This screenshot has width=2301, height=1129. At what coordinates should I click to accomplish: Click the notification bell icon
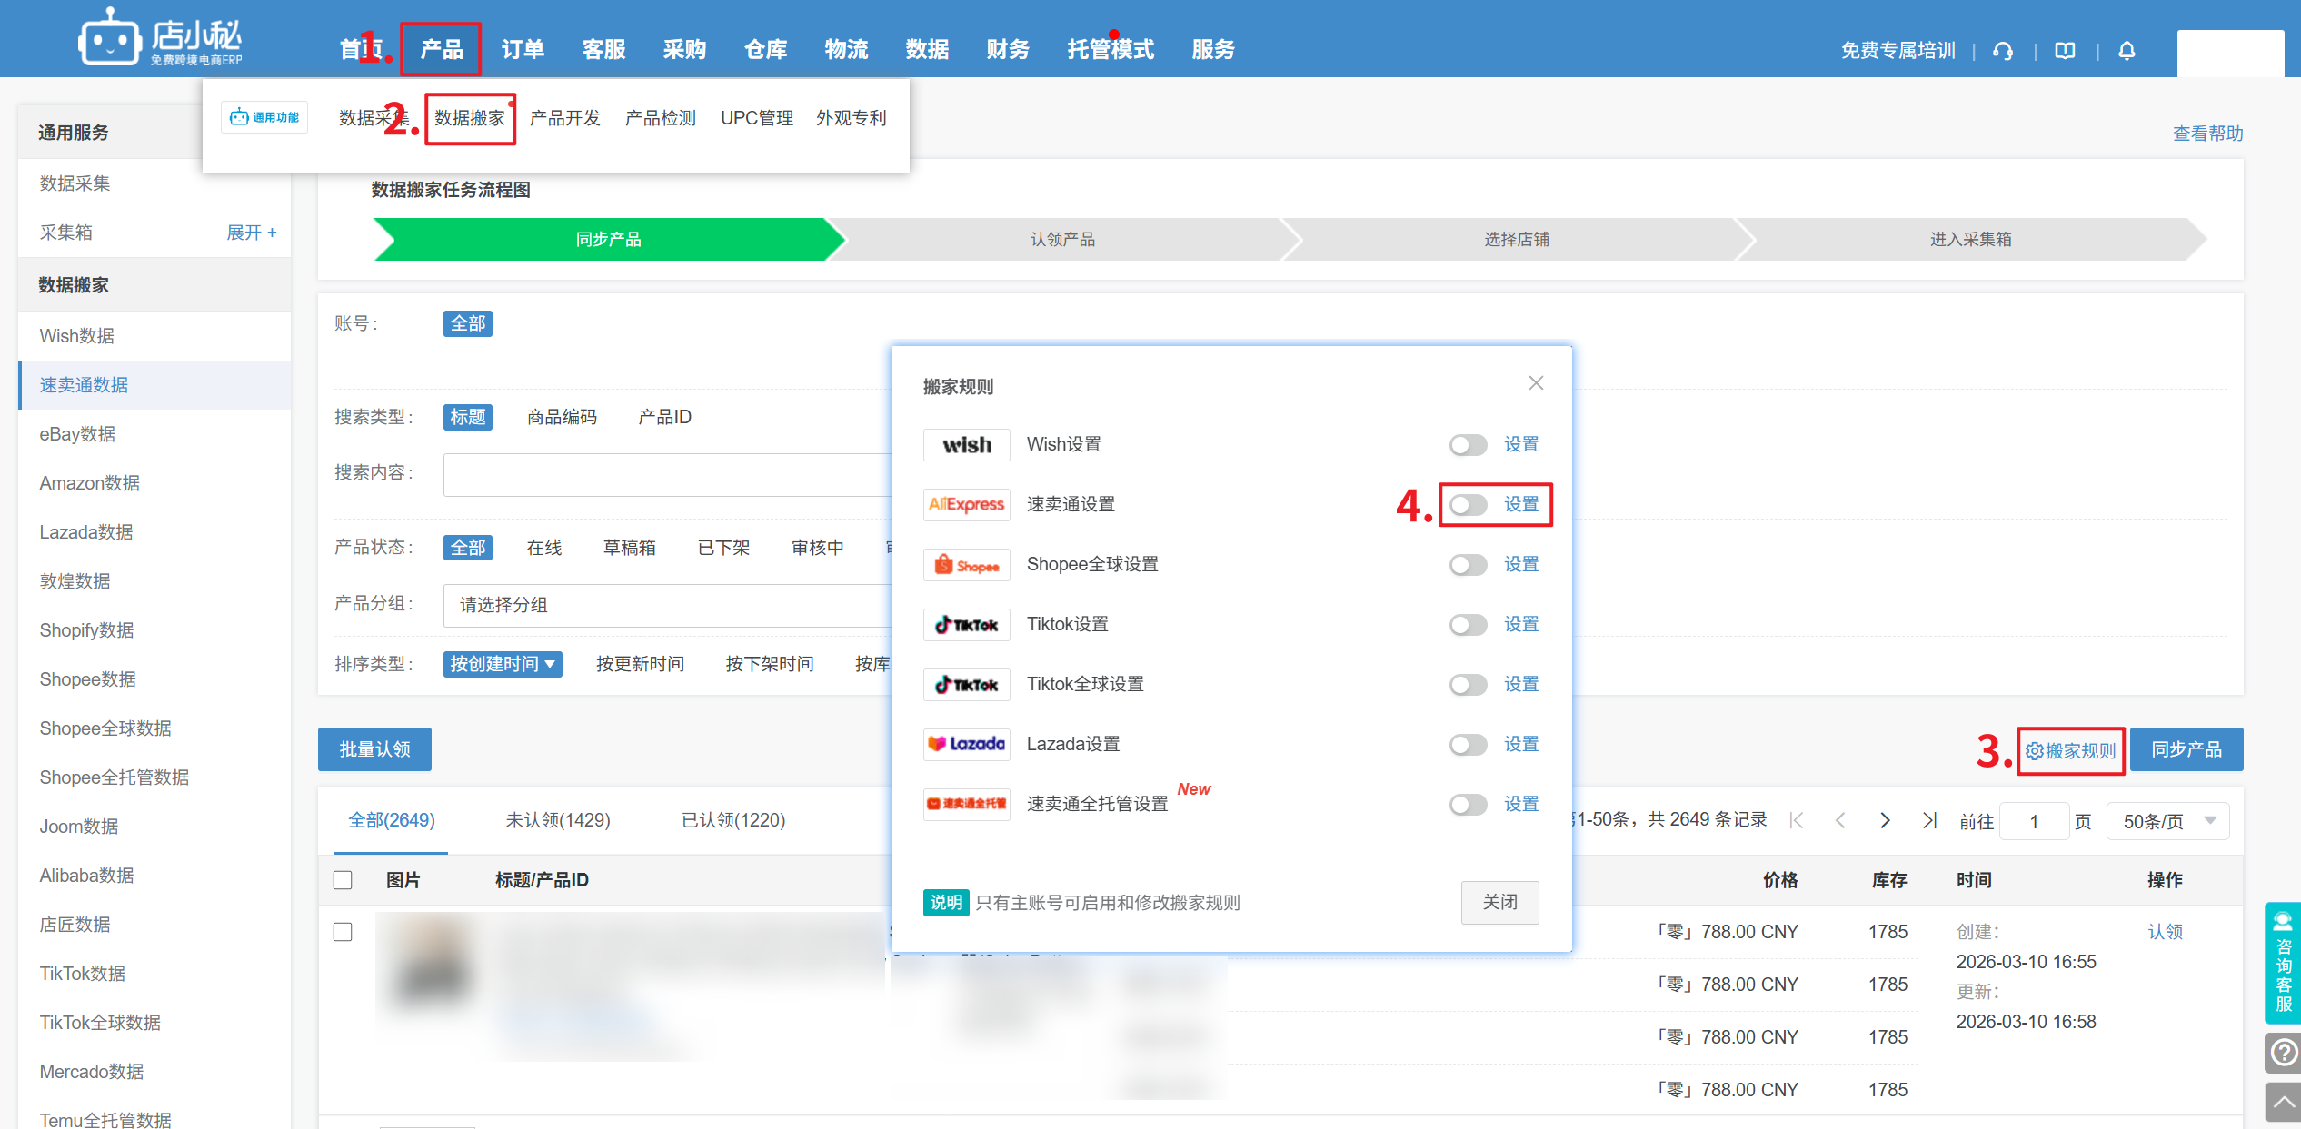coord(2127,51)
